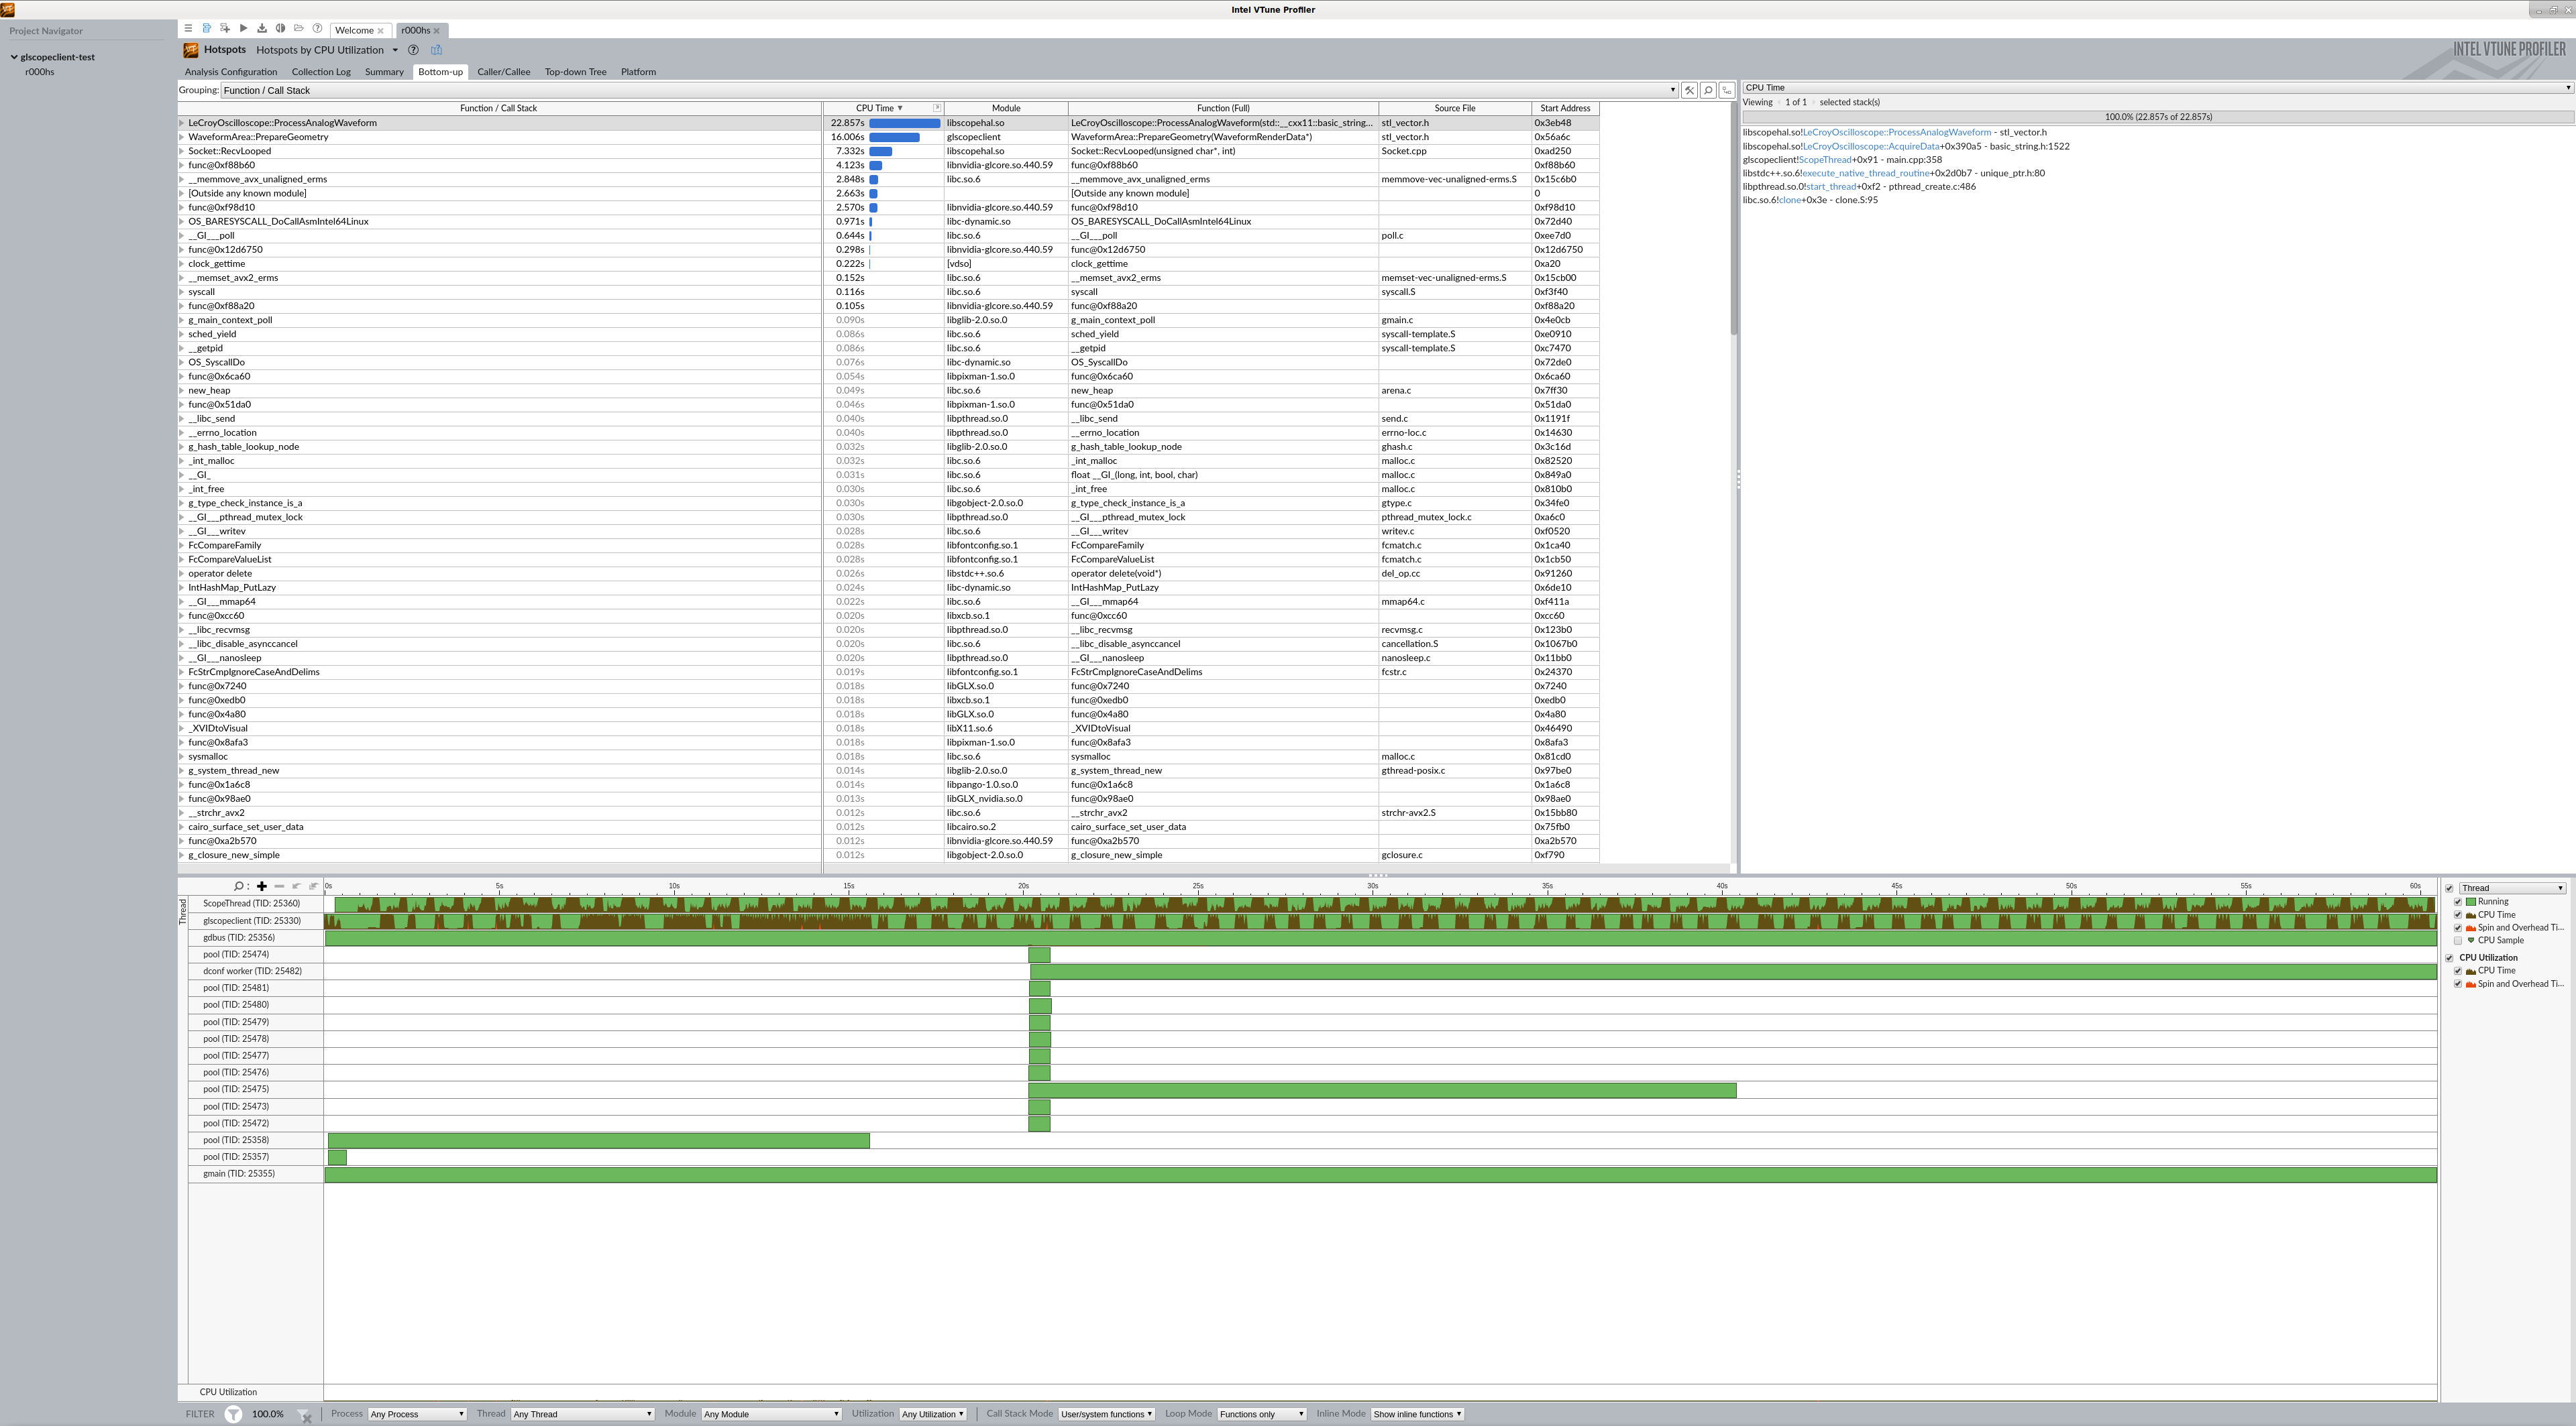Uncheck the Running legend checkbox
2576x1426 pixels.
[2458, 902]
